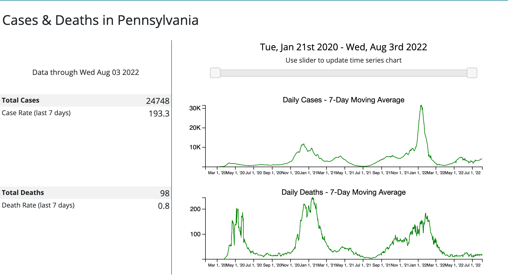508x275 pixels.
Task: Click the 'Death Rate (last 7 days)' label
Action: 38,205
